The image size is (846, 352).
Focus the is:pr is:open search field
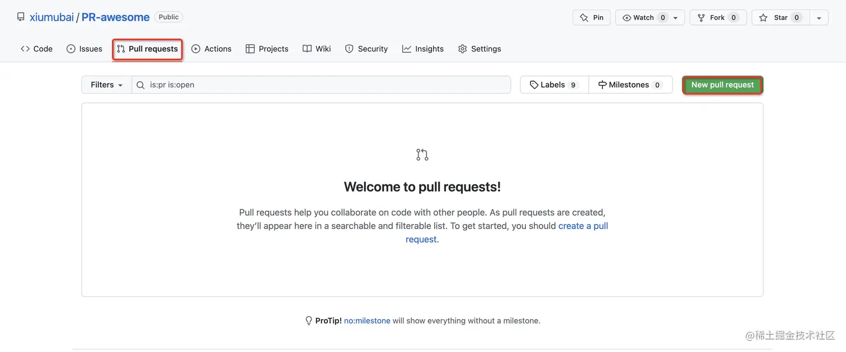321,84
